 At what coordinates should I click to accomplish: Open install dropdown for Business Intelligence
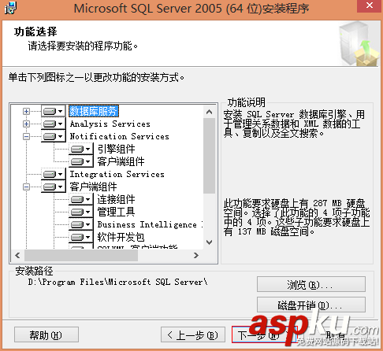pos(81,224)
